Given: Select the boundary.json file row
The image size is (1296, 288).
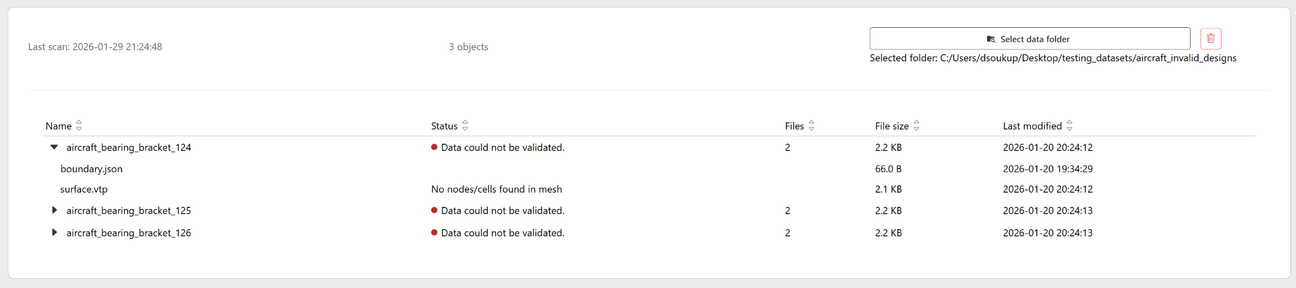Looking at the screenshot, I should (x=91, y=168).
